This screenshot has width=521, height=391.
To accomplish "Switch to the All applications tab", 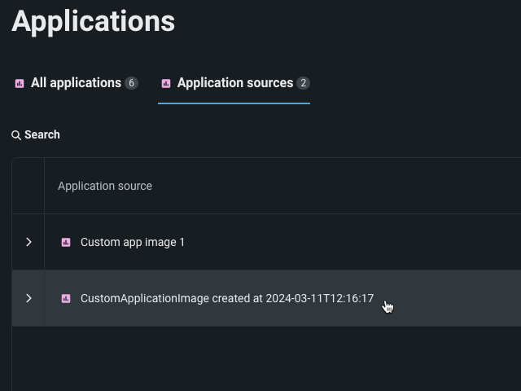I will 76,83.
